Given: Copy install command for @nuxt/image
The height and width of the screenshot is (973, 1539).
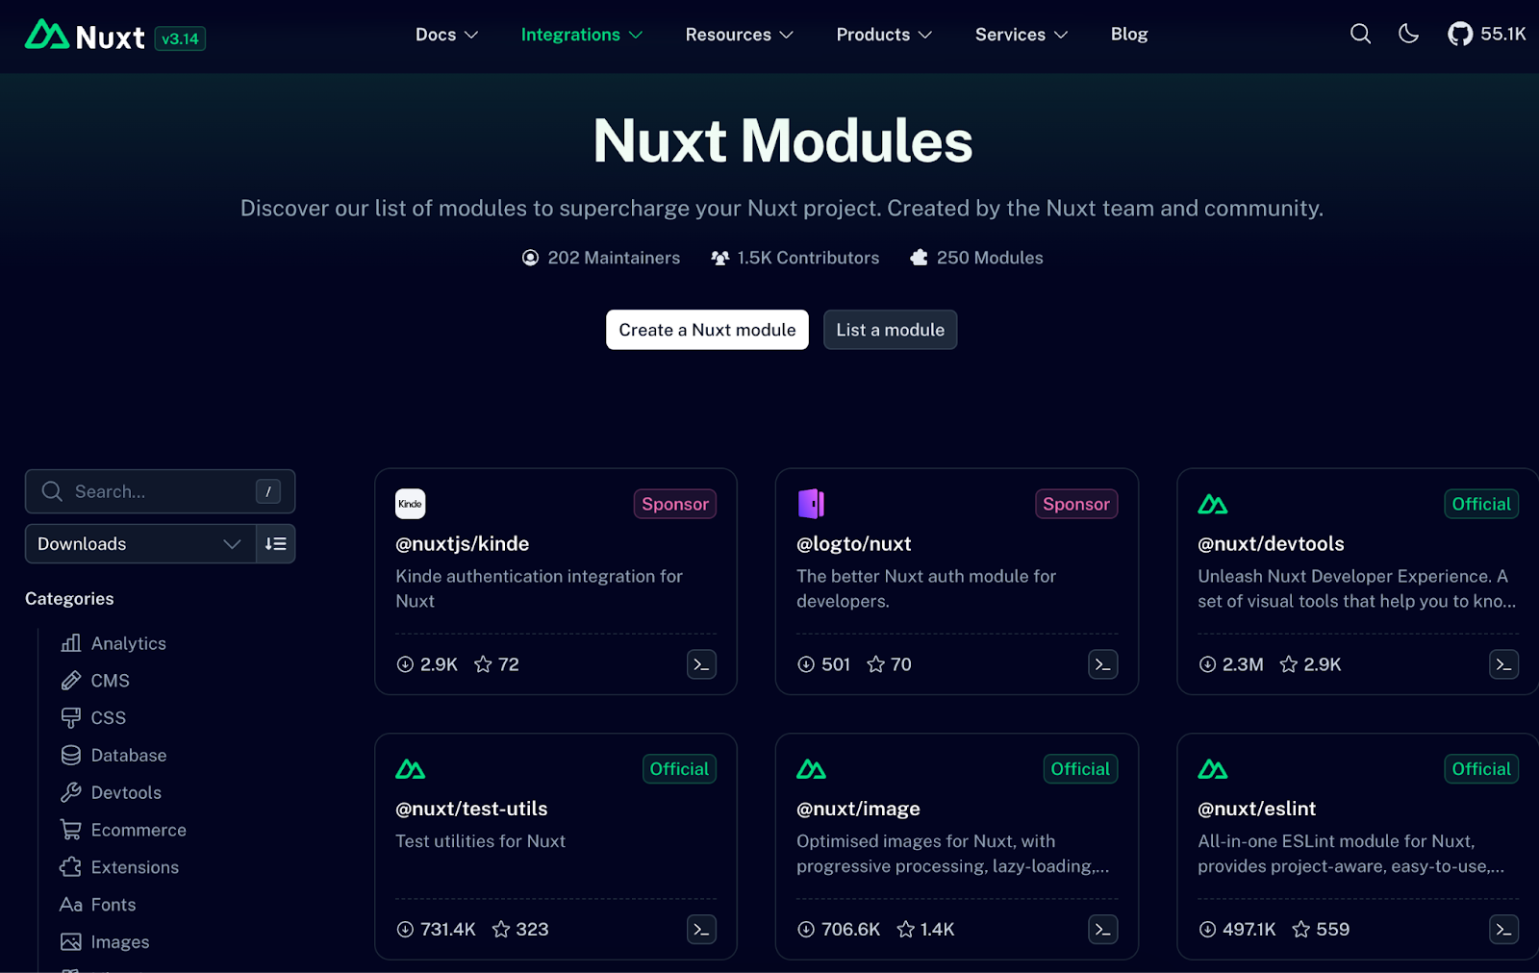Looking at the screenshot, I should point(1102,930).
